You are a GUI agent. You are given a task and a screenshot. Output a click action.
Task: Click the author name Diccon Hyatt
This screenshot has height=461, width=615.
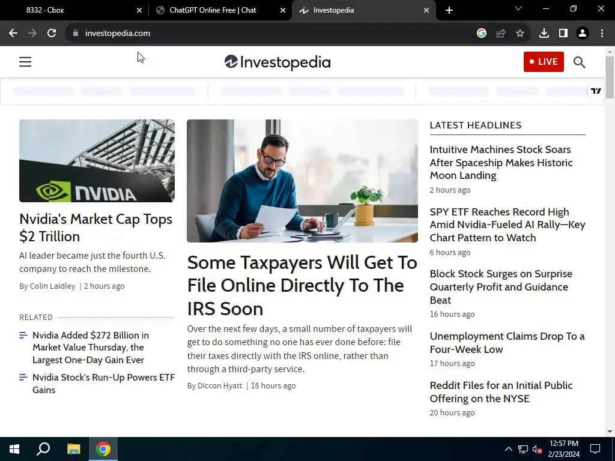pos(220,386)
